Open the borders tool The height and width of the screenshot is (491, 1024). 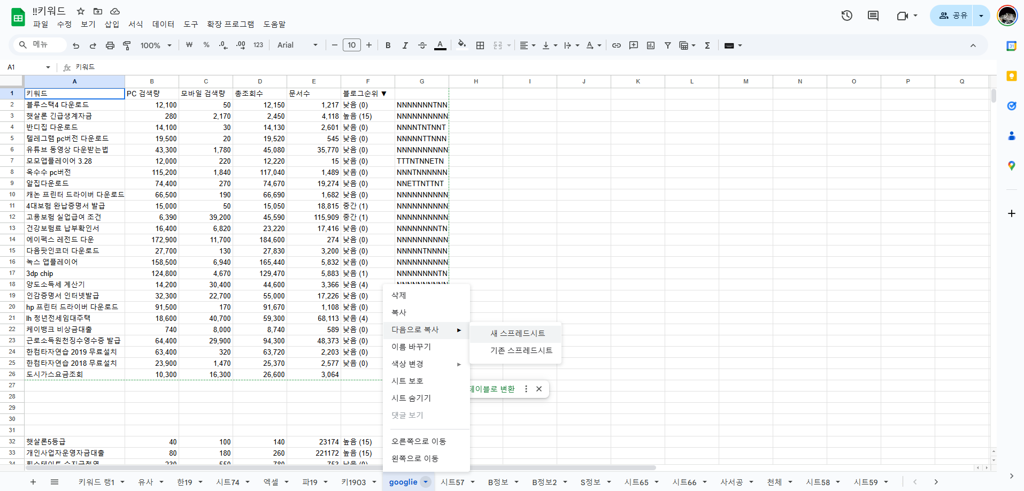click(480, 45)
